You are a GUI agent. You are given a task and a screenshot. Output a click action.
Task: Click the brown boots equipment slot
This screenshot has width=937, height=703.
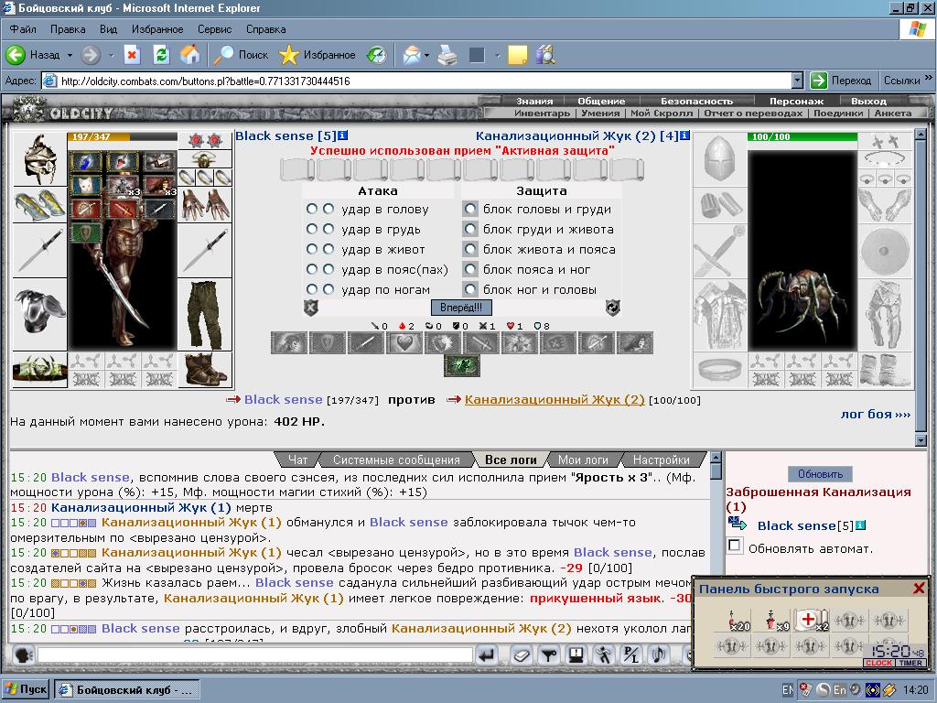pyautogui.click(x=205, y=370)
